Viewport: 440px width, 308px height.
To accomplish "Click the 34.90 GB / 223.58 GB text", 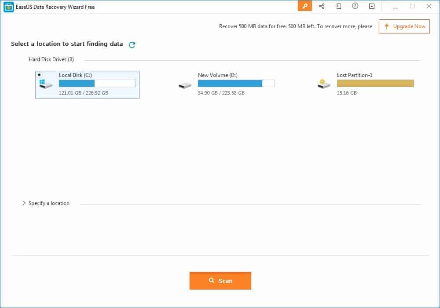I will [221, 93].
